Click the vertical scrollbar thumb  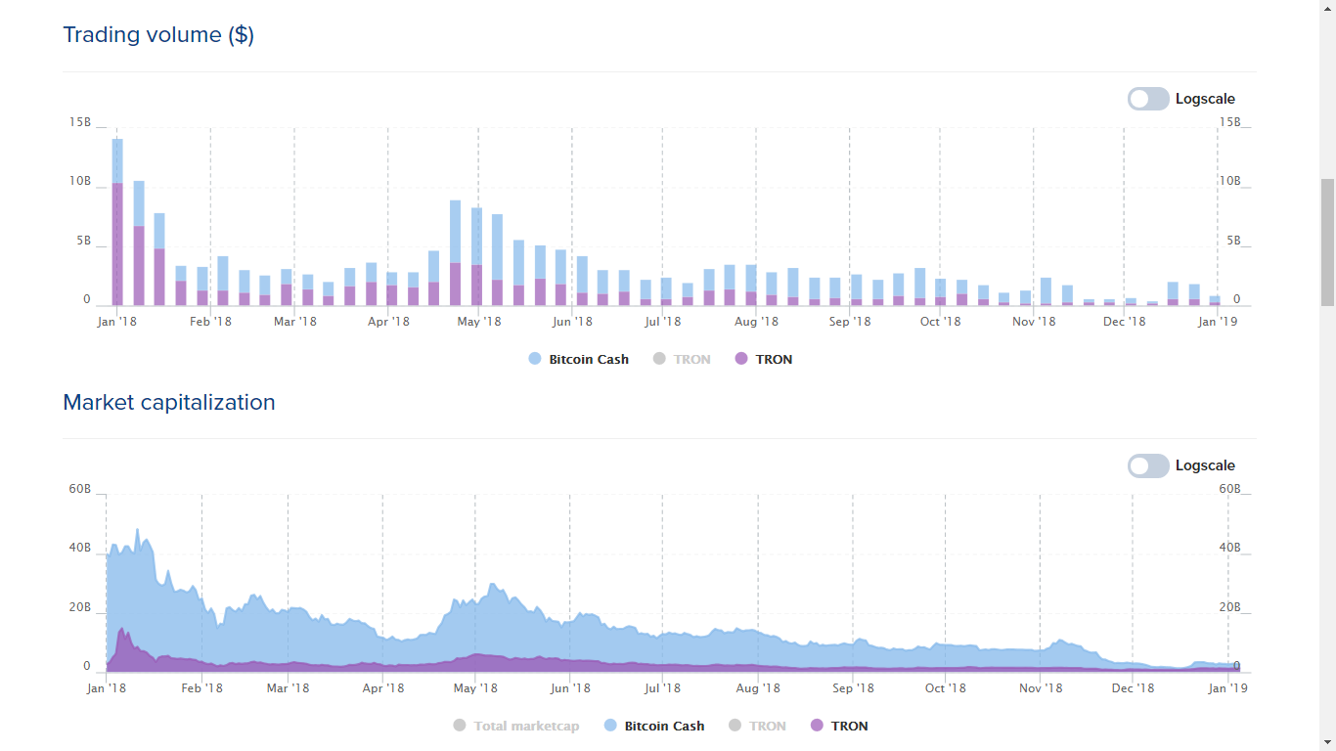1327,243
